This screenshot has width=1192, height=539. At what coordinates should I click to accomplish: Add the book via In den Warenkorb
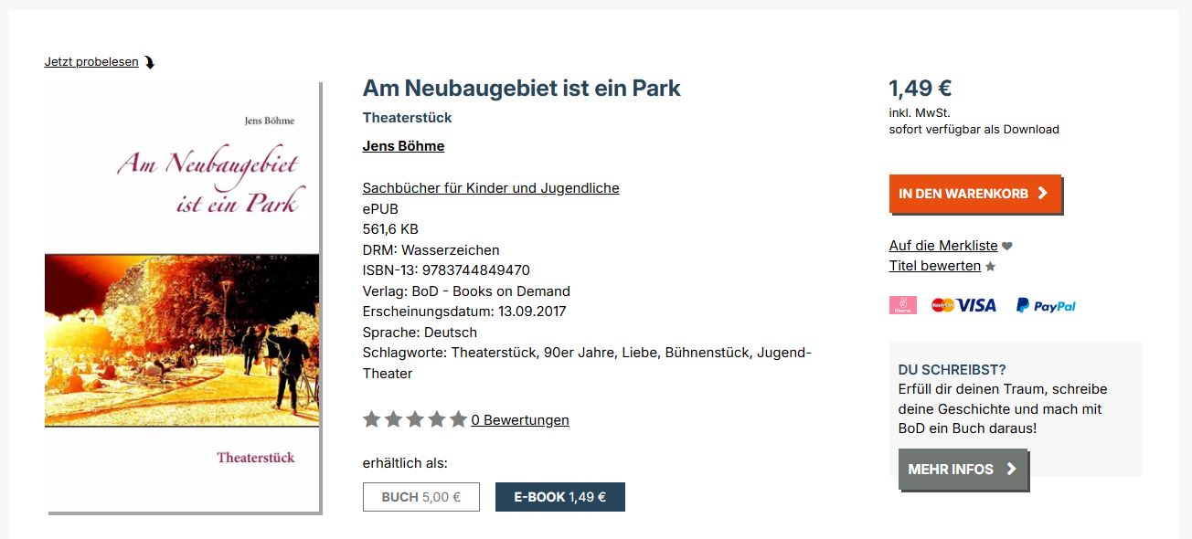click(x=974, y=194)
